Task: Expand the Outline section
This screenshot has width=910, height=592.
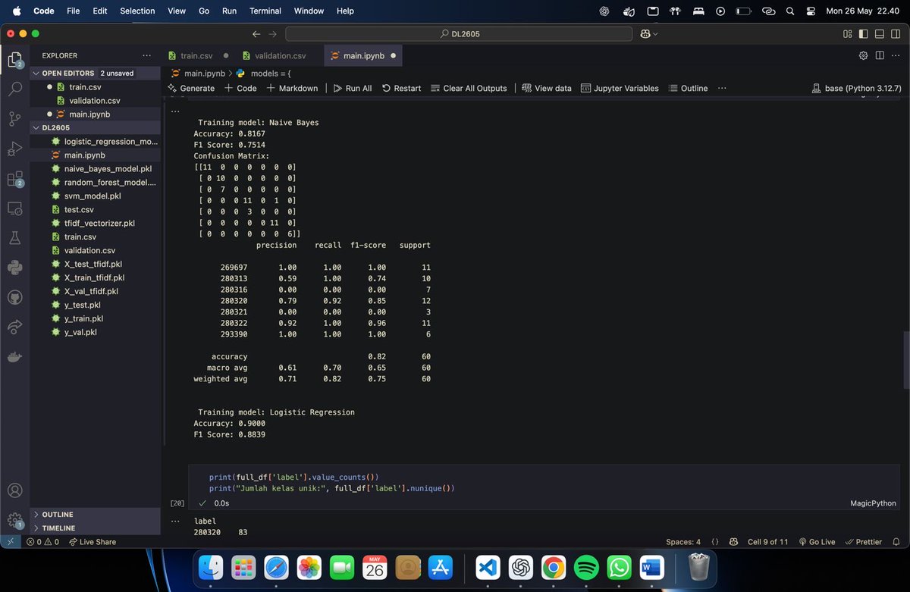Action: pyautogui.click(x=95, y=515)
